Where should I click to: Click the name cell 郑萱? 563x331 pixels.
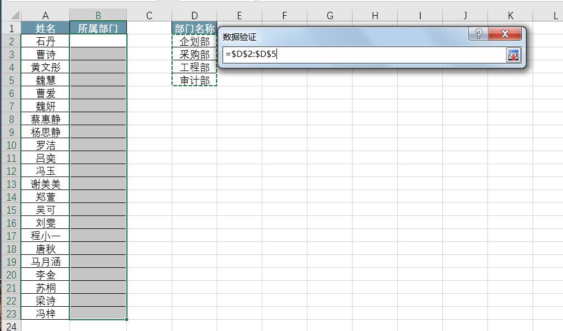pos(45,197)
